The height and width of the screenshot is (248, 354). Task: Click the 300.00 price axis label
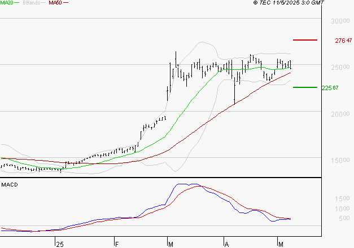pos(340,21)
